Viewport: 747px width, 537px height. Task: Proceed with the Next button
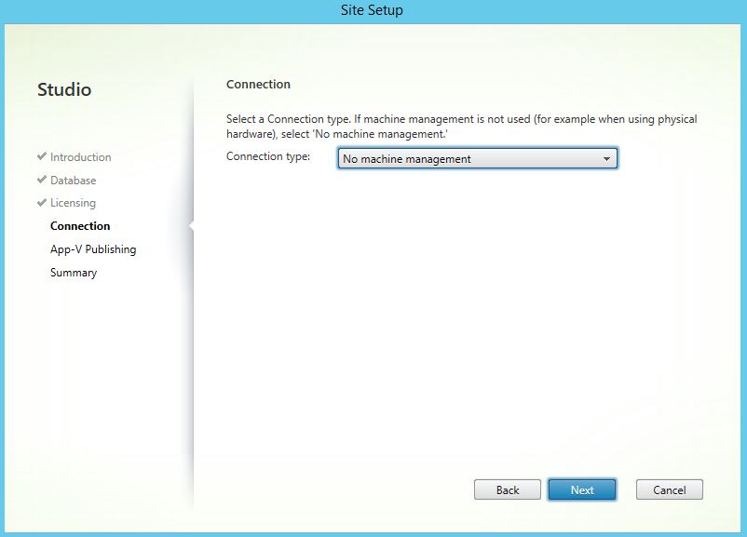point(582,490)
